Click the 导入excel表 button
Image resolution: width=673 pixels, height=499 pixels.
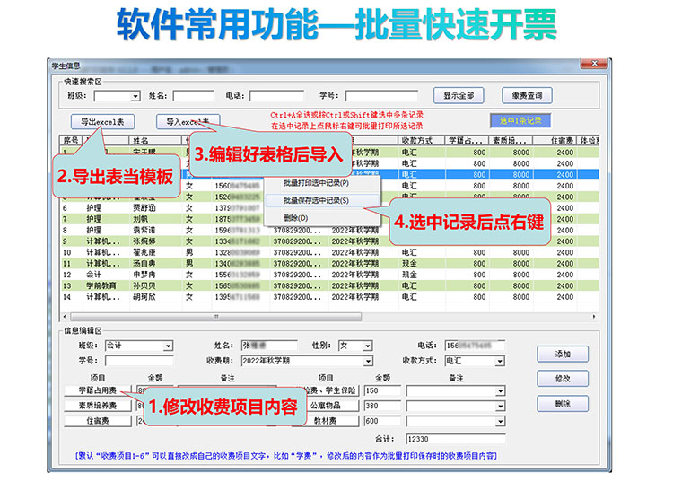(188, 121)
